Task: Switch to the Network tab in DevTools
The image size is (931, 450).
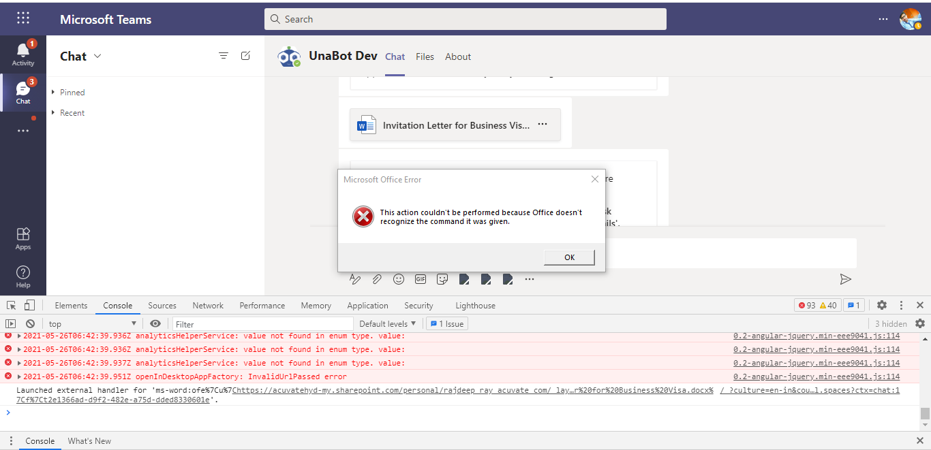Action: (x=208, y=305)
